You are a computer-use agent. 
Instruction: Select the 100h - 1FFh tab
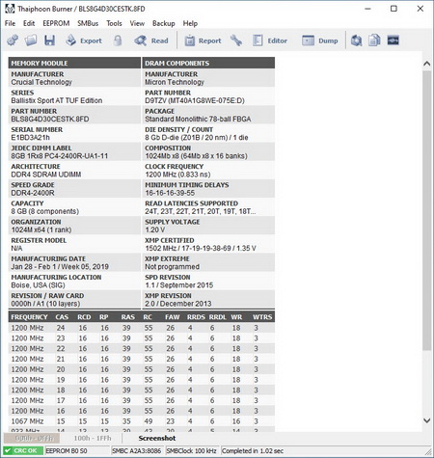click(93, 438)
